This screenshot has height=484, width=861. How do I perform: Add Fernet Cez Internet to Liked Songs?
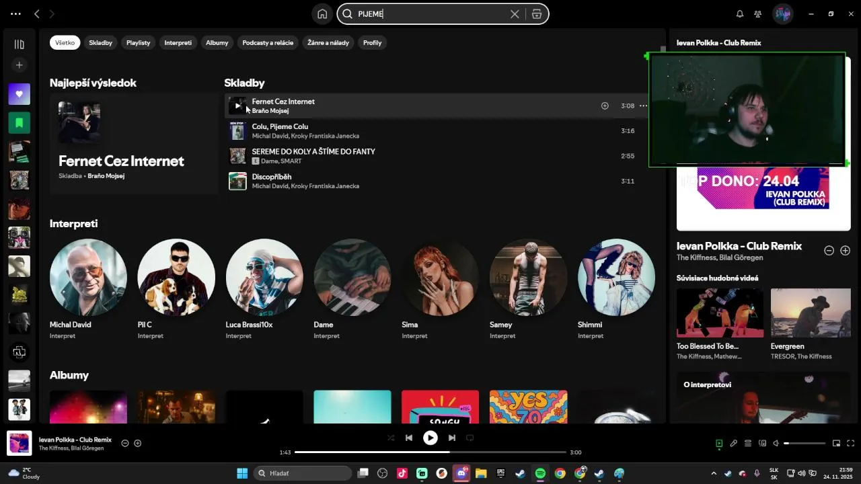[x=605, y=106]
